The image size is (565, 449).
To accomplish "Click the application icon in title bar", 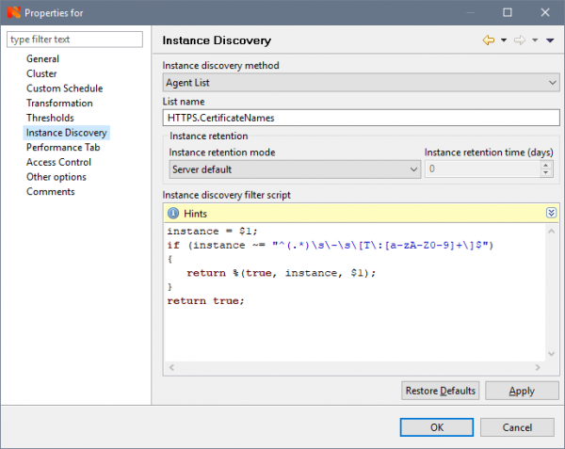I will [x=12, y=12].
